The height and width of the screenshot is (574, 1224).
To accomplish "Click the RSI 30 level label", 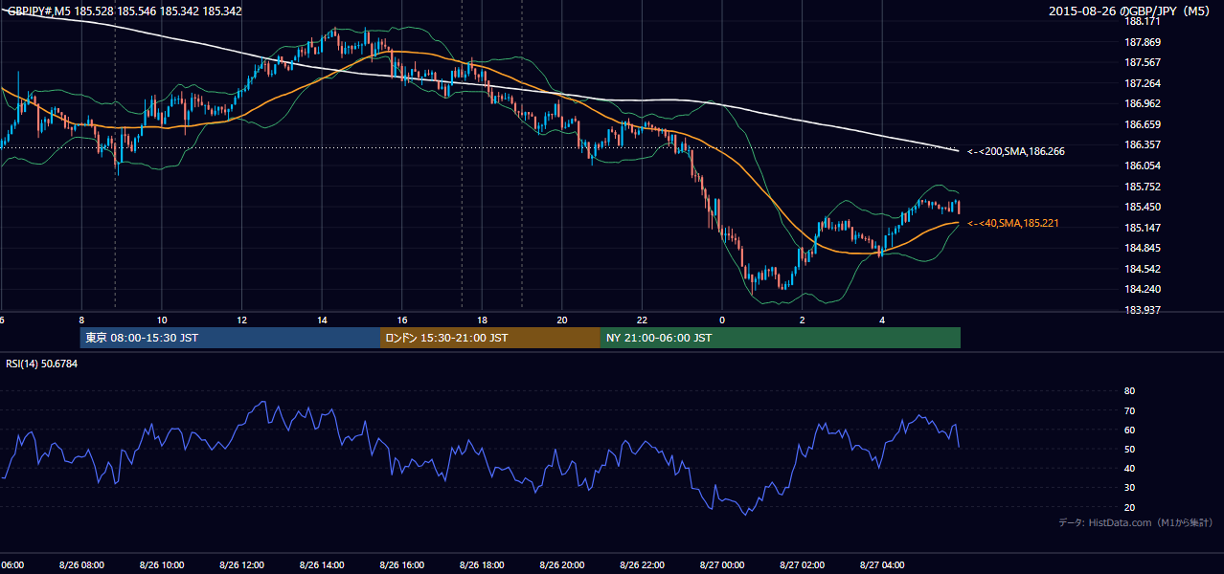I will [x=1129, y=488].
